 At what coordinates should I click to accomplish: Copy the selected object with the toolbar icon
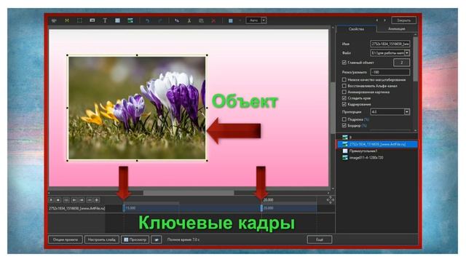pos(177,20)
